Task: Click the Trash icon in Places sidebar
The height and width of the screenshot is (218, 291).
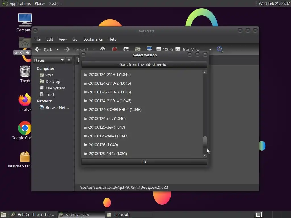Action: (x=42, y=94)
